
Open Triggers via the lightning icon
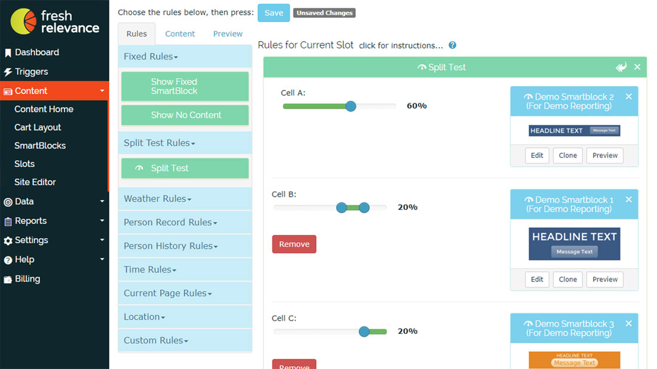click(x=8, y=72)
